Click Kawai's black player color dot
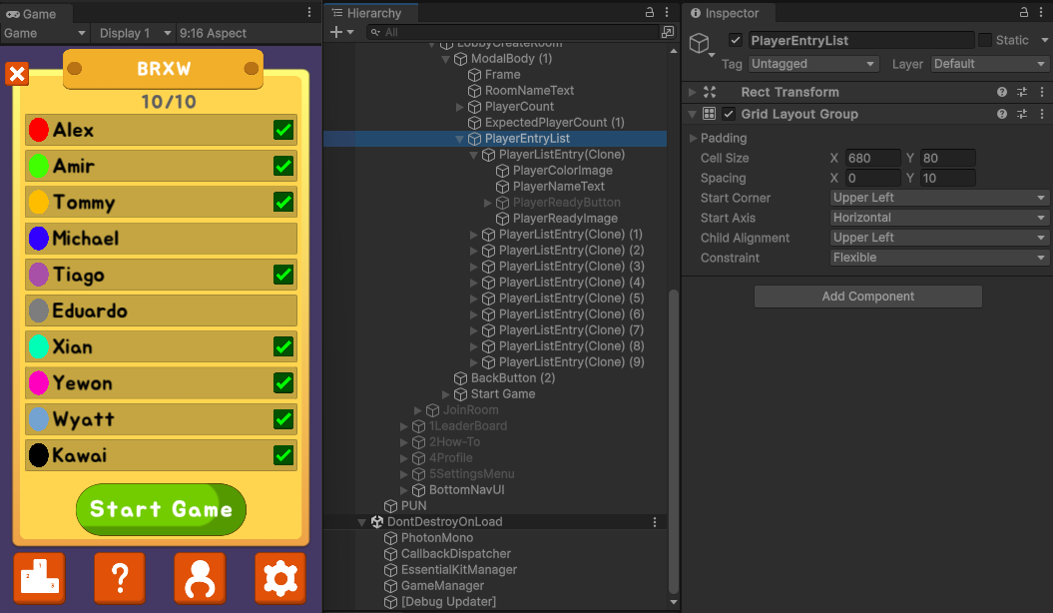 [39, 455]
